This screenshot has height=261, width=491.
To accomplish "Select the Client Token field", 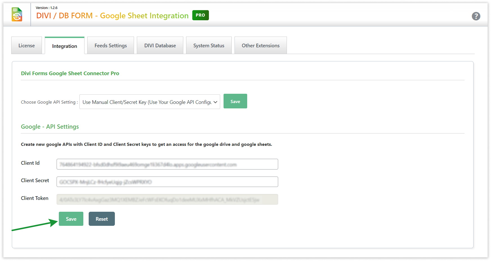I will (167, 199).
